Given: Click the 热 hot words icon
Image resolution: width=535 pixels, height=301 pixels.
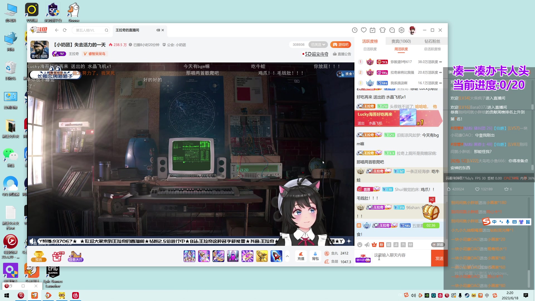Looking at the screenshot, I should [403, 245].
